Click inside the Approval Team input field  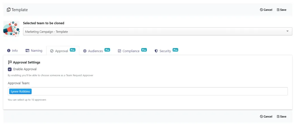(x=148, y=91)
